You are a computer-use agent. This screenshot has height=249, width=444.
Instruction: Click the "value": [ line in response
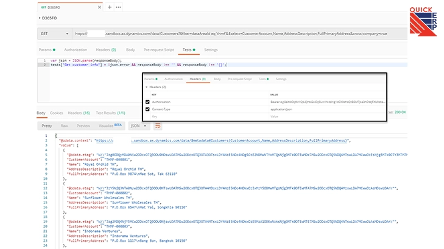click(69, 145)
